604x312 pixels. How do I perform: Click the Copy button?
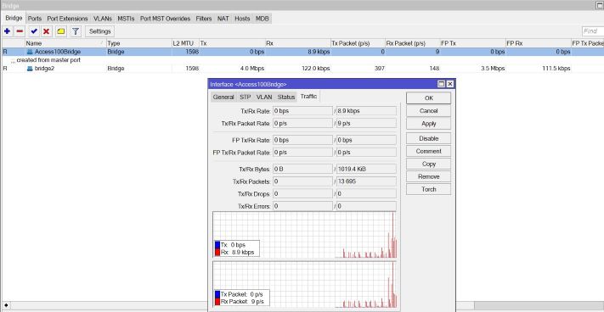point(428,164)
